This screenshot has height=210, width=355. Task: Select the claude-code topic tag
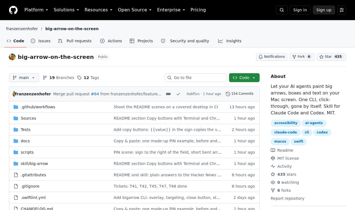(285, 132)
